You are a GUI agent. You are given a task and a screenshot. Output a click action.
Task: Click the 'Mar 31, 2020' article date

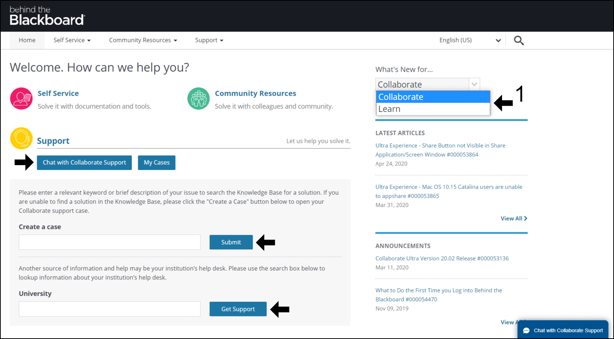pyautogui.click(x=392, y=205)
